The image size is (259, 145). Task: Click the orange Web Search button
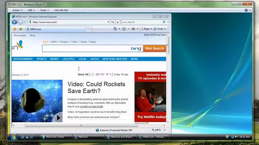155,48
